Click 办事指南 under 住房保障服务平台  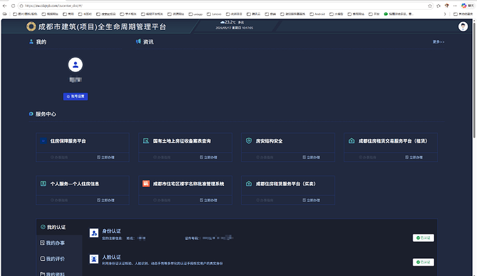[x=59, y=157]
